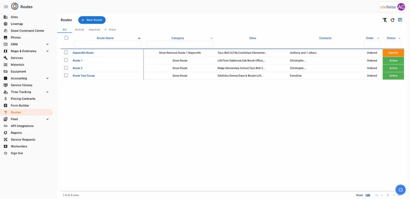
Task: Click the Workorders ticket icon
Action: (x=6, y=146)
